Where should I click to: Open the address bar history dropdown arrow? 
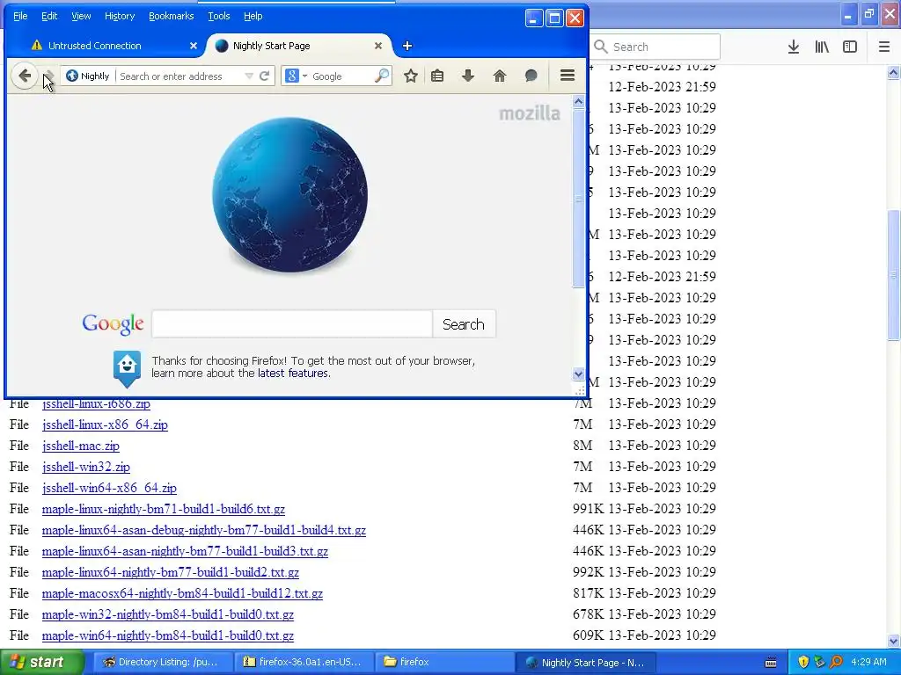249,76
